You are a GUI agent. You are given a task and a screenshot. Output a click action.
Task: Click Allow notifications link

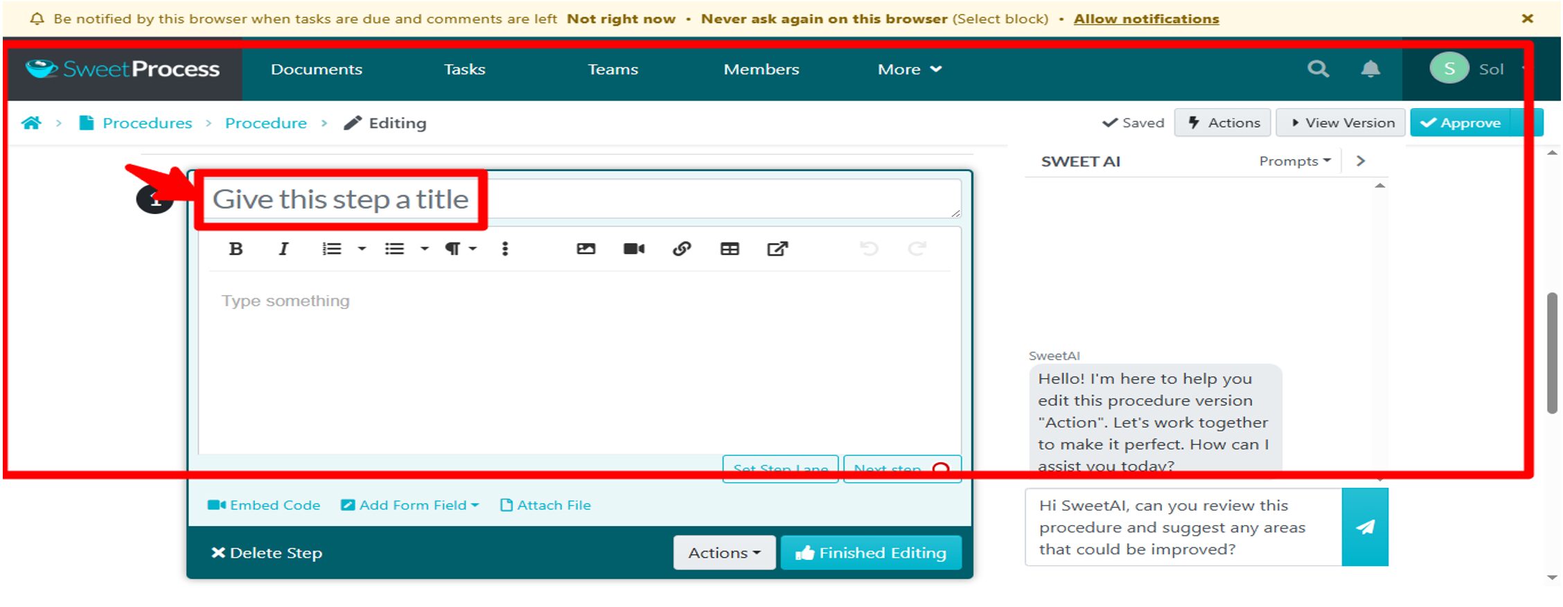[1146, 19]
